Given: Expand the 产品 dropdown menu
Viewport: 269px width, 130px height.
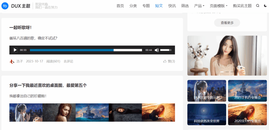Looking at the screenshot, I should click(x=199, y=6).
